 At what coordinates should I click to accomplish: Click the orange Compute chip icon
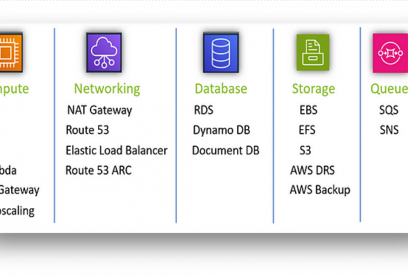click(x=11, y=53)
